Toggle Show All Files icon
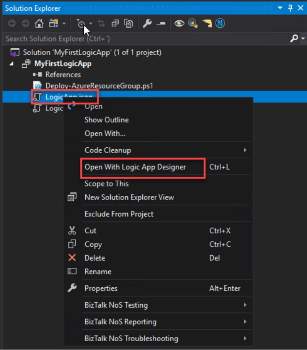Screen dimensions: 307x350 click(129, 24)
